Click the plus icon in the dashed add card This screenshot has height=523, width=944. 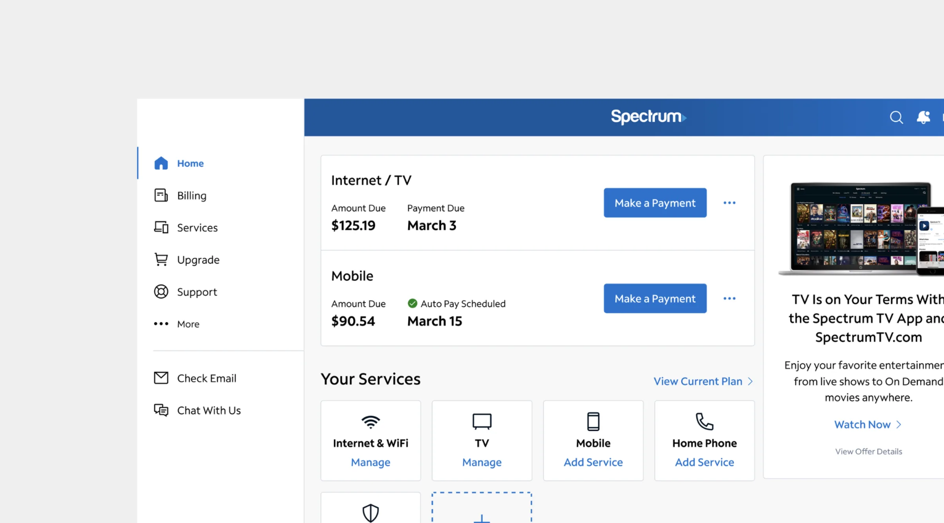[x=482, y=519]
